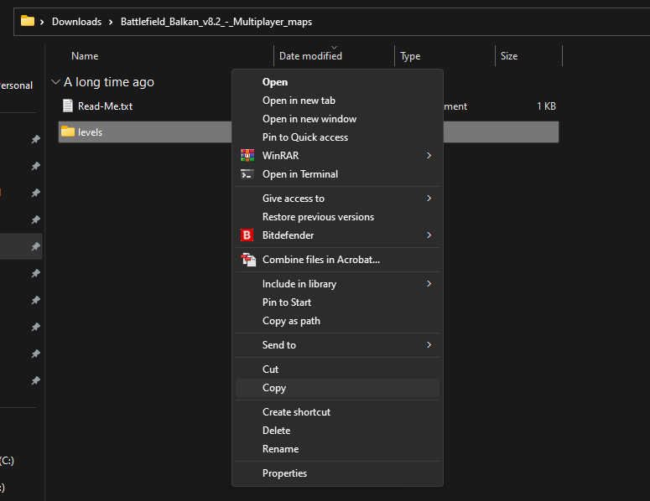Expand the WinRAR submenu arrow
Screen dimensions: 650x501
[x=429, y=156]
